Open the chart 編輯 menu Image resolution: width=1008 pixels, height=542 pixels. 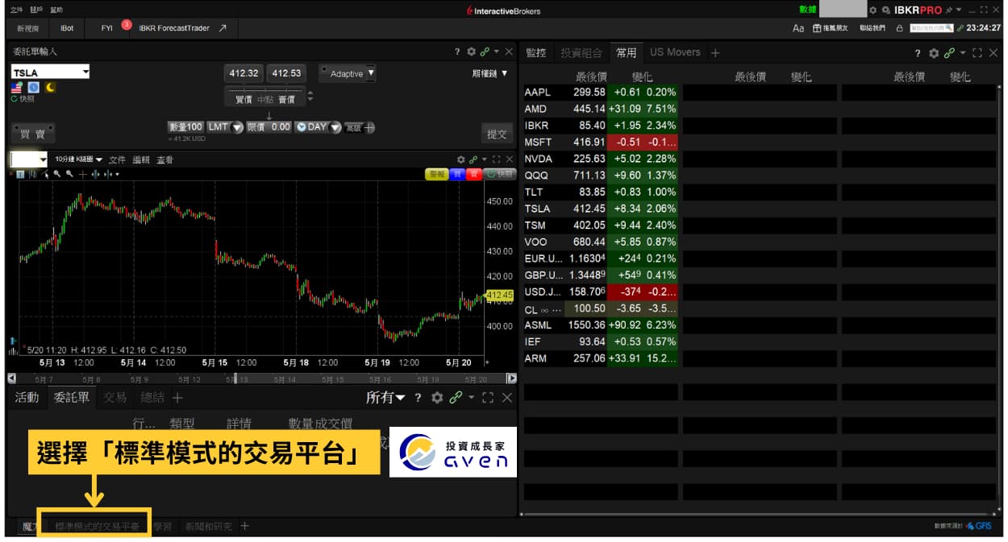point(141,159)
